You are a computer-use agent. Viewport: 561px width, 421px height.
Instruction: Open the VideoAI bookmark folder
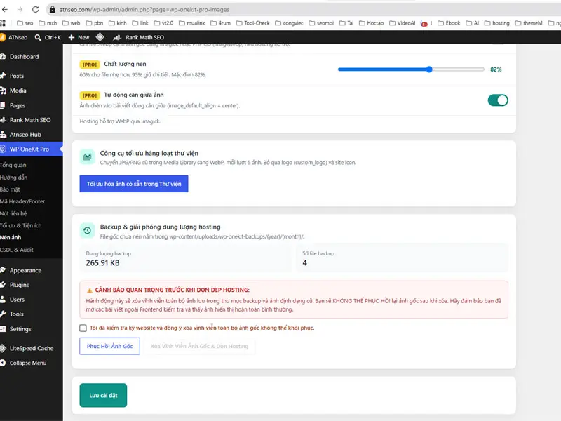402,23
